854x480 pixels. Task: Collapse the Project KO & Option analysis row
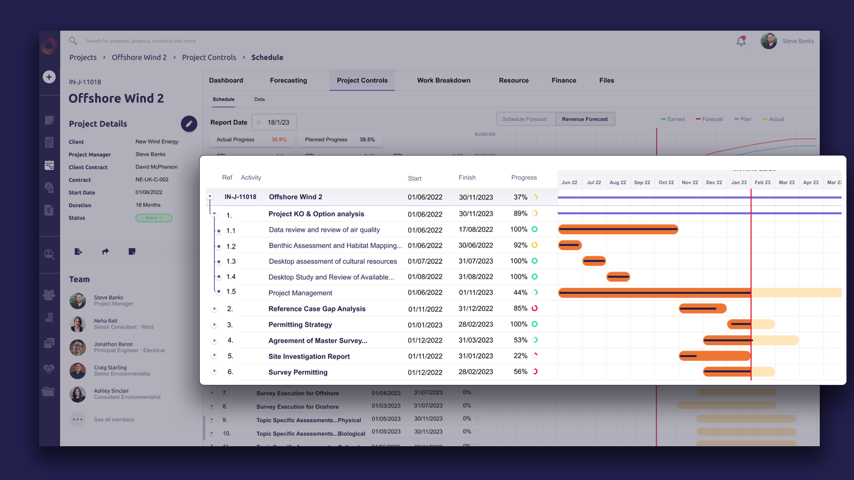[x=214, y=214]
